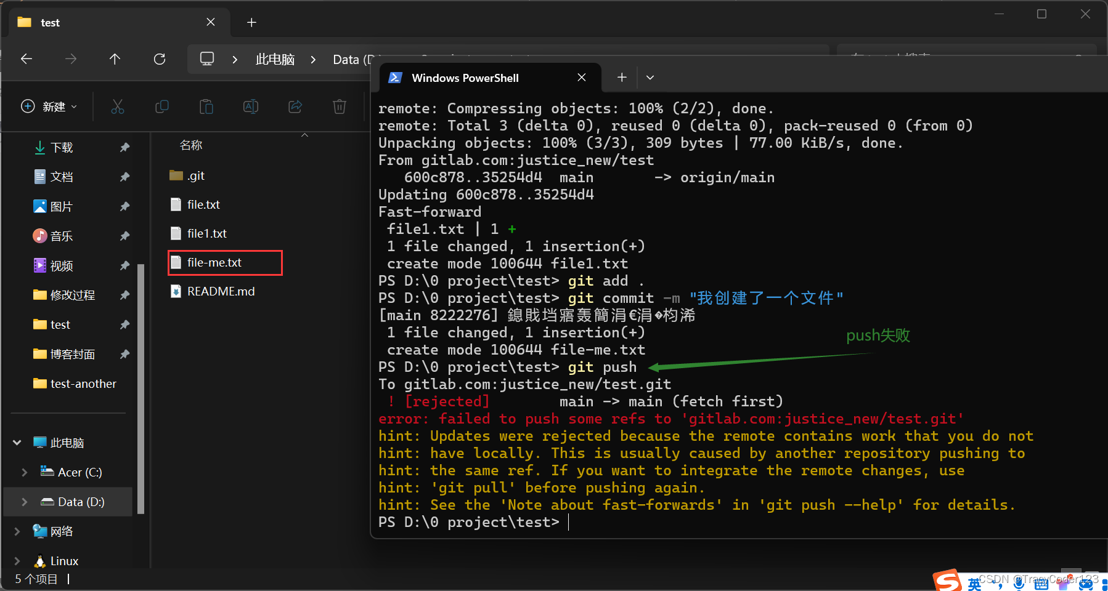The image size is (1108, 591).
Task: Click the Sogou input method S icon
Action: pyautogui.click(x=947, y=582)
